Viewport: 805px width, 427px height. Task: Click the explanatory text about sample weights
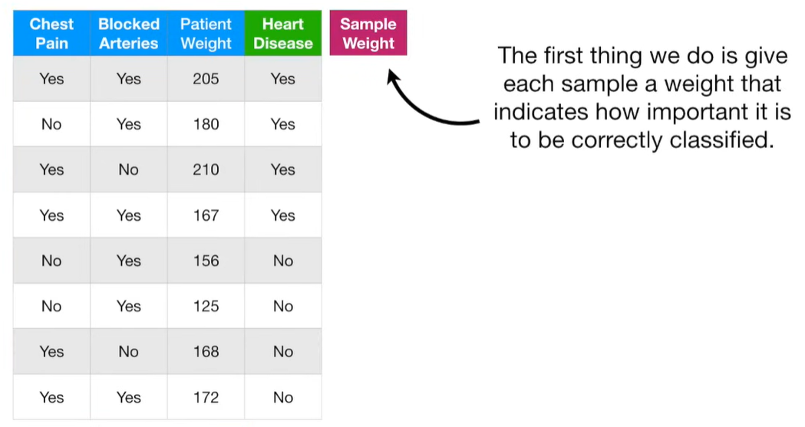(642, 98)
